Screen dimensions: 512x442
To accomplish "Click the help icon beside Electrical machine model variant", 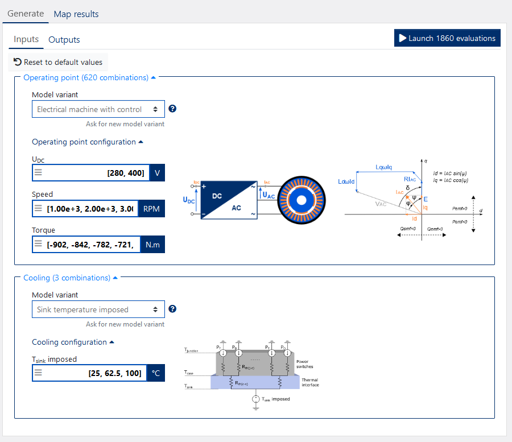I will [172, 109].
